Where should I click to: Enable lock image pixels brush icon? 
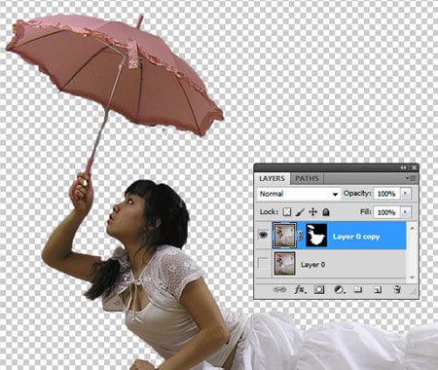tap(300, 212)
